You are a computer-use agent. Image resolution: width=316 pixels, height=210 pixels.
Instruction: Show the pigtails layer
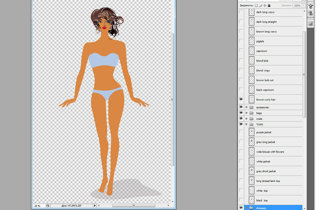point(241,41)
